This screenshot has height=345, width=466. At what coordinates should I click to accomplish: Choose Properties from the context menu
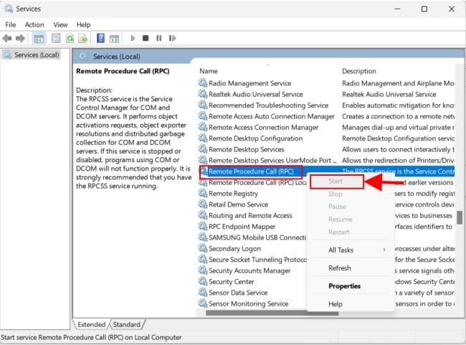[x=344, y=285]
